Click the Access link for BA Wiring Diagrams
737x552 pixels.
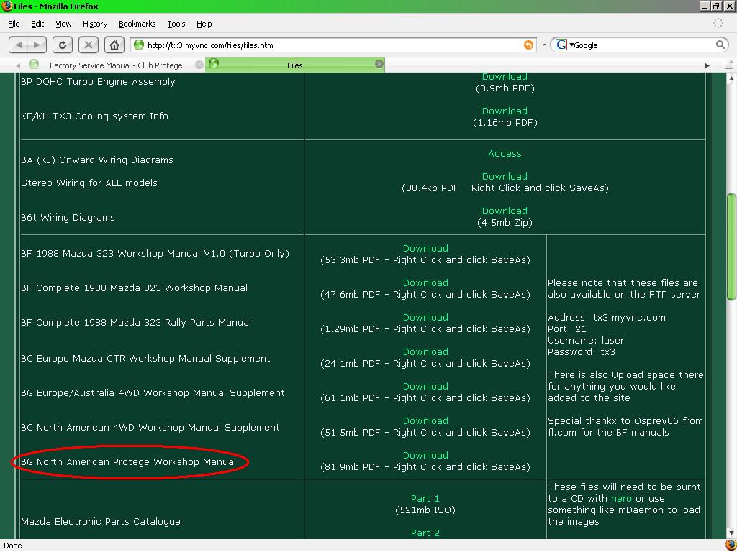click(505, 154)
